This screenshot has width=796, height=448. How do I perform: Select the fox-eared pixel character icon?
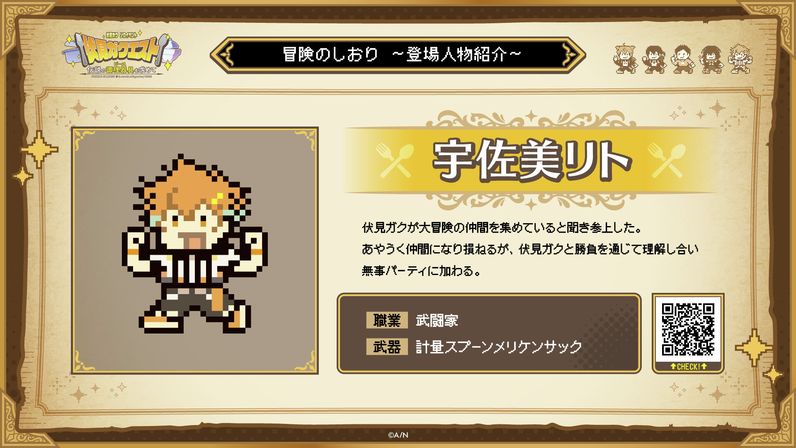pos(626,58)
